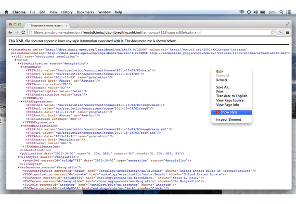Click the eventRef currentId="refidp7792" line
This screenshot has width=296, height=204.
(107, 161)
